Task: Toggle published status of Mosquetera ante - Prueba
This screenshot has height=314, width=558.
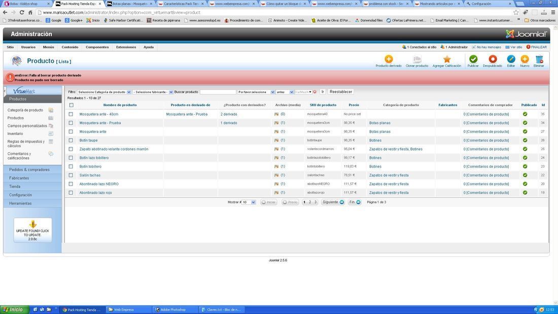Action: click(x=525, y=123)
